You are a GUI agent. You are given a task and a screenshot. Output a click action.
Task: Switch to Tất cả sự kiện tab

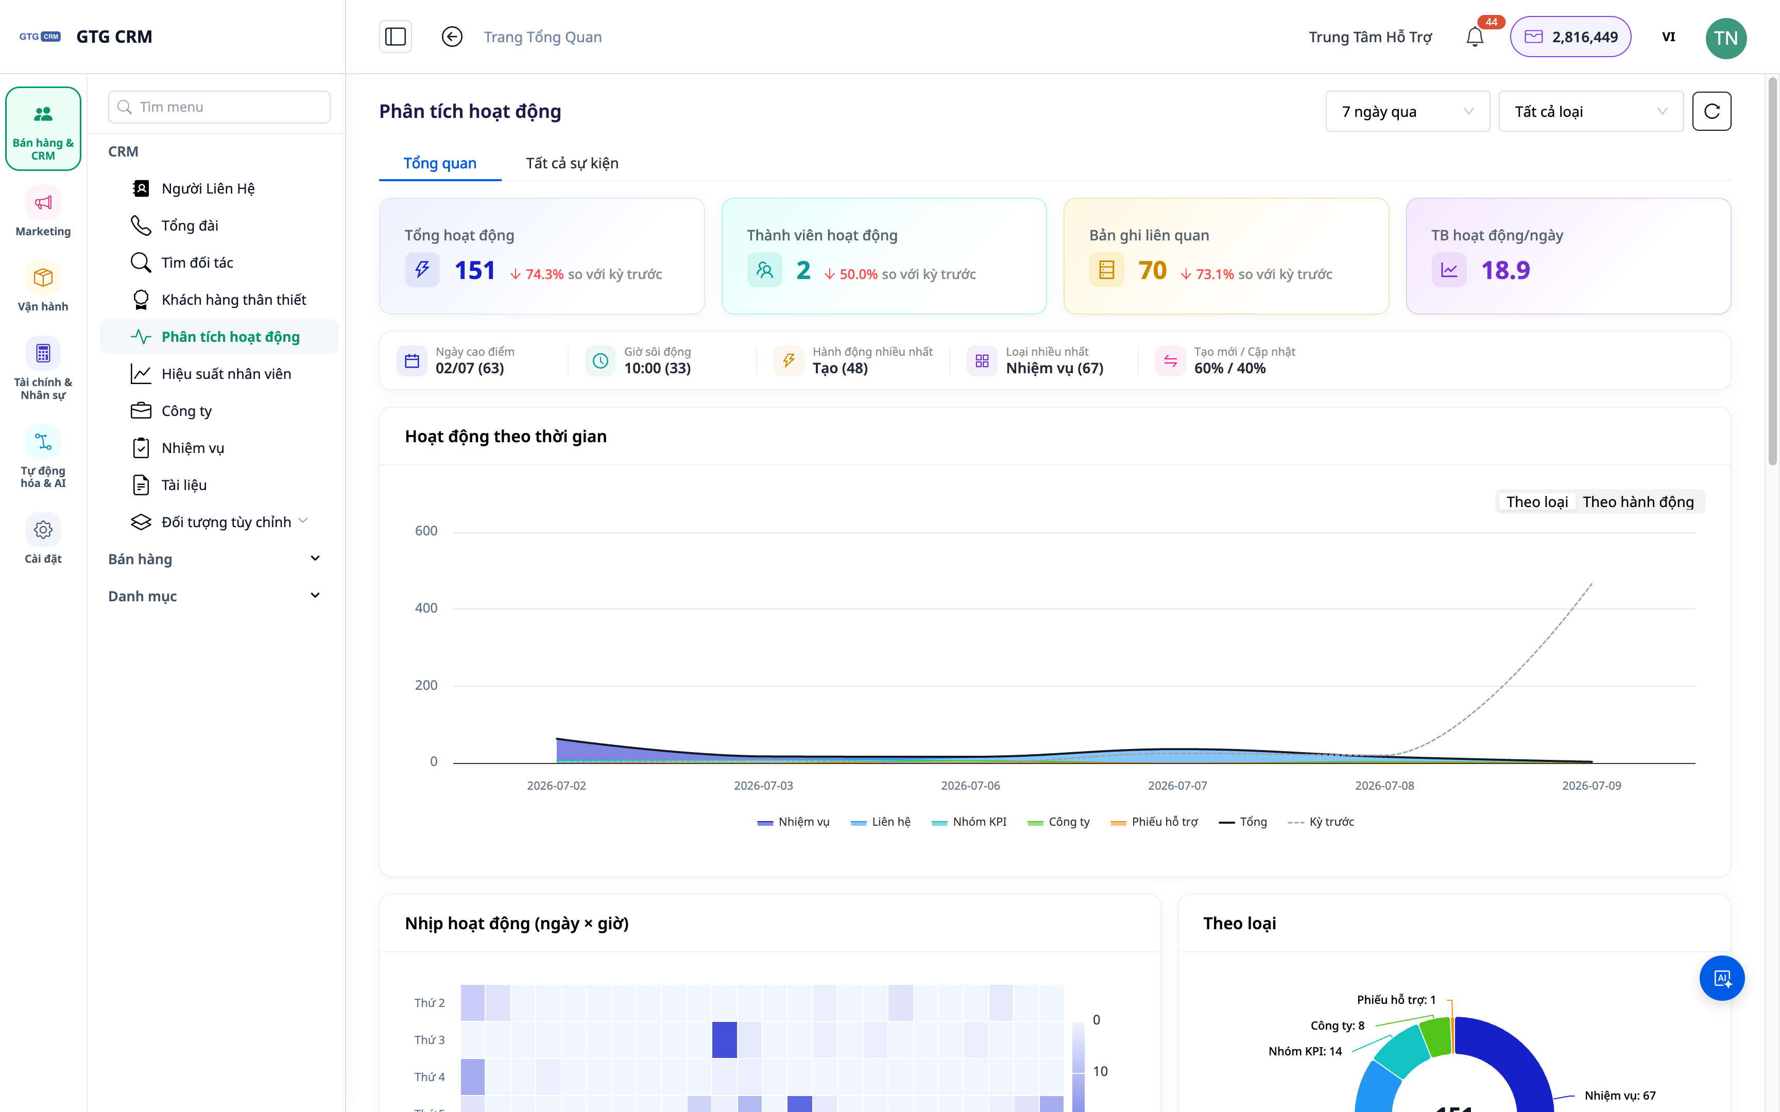tap(572, 163)
